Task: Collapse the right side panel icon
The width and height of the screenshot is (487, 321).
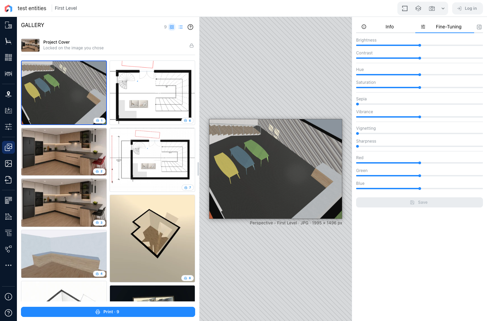Action: tap(479, 27)
